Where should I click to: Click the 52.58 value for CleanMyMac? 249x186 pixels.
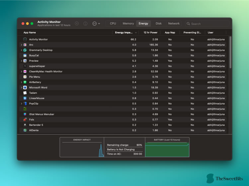tap(154, 71)
